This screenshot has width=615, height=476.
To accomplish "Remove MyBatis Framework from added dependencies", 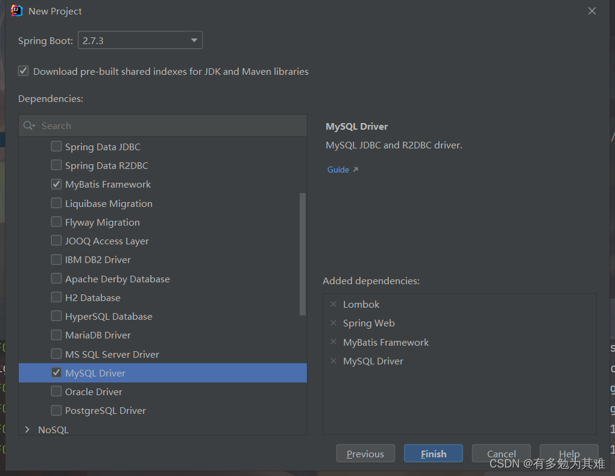I will [333, 342].
